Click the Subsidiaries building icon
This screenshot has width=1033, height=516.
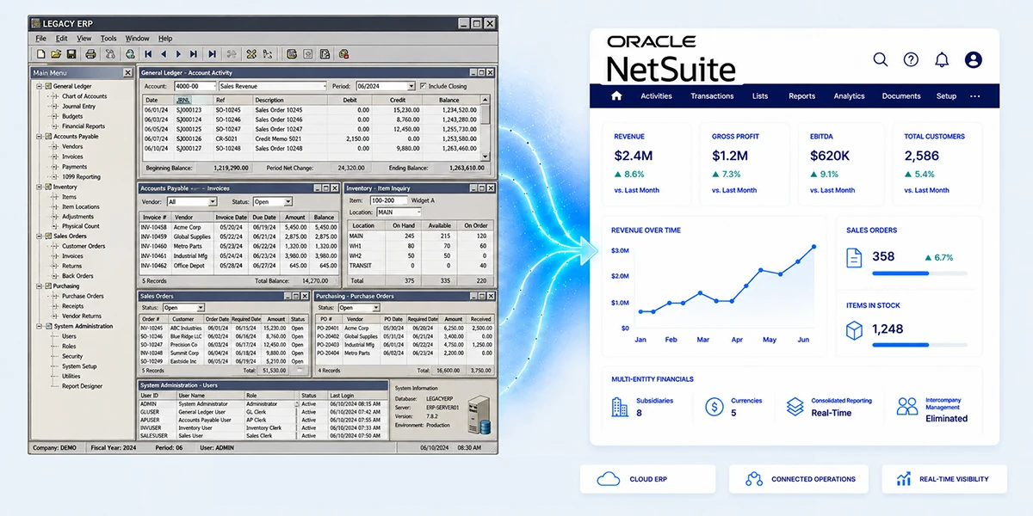coord(619,407)
